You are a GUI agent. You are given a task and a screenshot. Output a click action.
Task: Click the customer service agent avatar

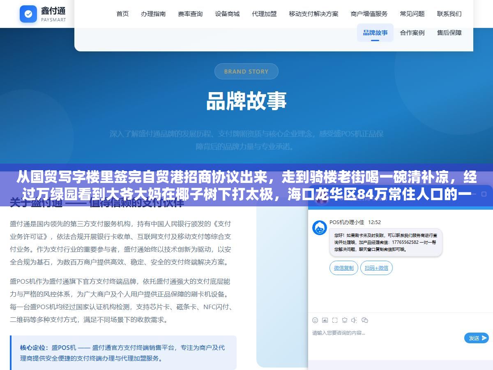(x=320, y=228)
